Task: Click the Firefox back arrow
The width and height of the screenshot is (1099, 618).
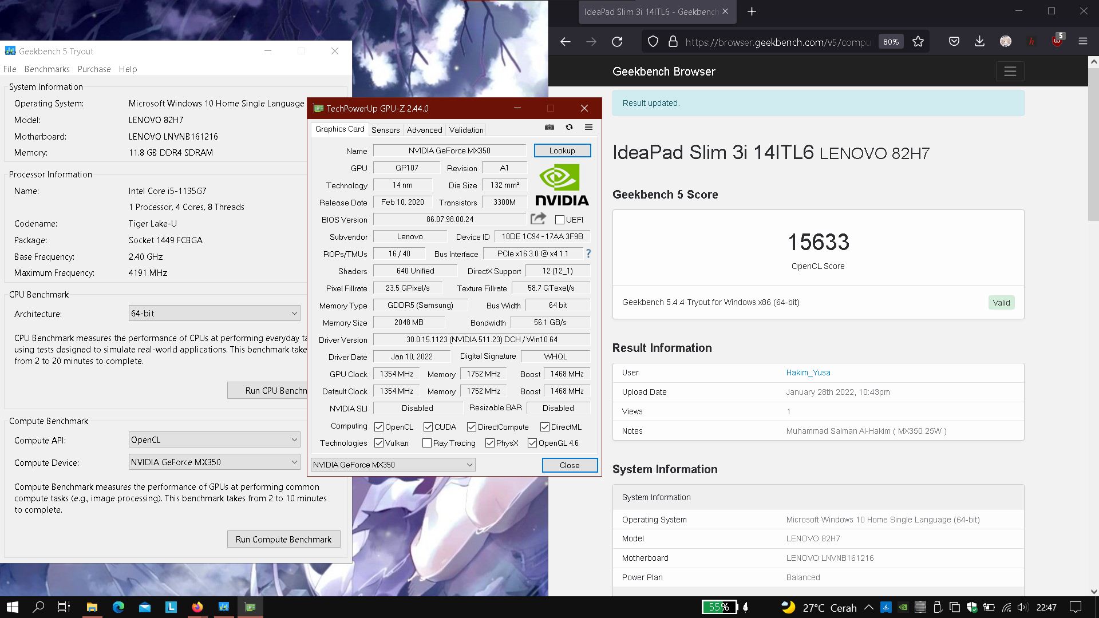Action: 565,41
